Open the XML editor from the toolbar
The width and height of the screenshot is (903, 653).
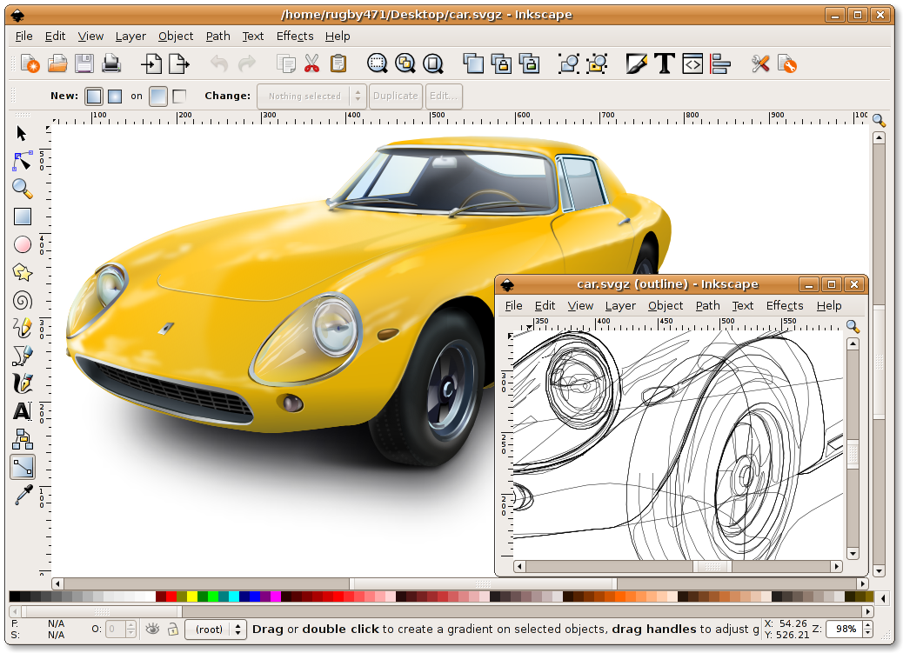(x=692, y=63)
